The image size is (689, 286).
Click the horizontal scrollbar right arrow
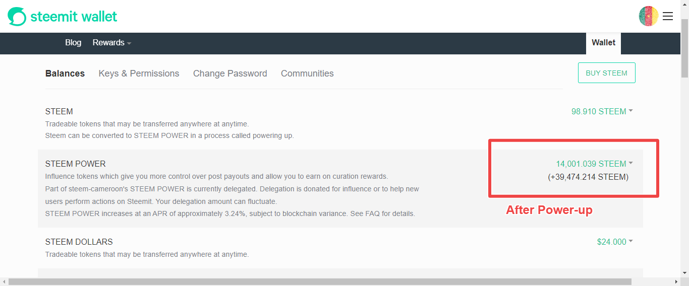pos(676,281)
